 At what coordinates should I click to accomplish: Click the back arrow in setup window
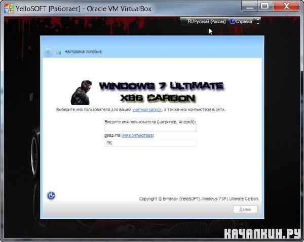point(48,52)
